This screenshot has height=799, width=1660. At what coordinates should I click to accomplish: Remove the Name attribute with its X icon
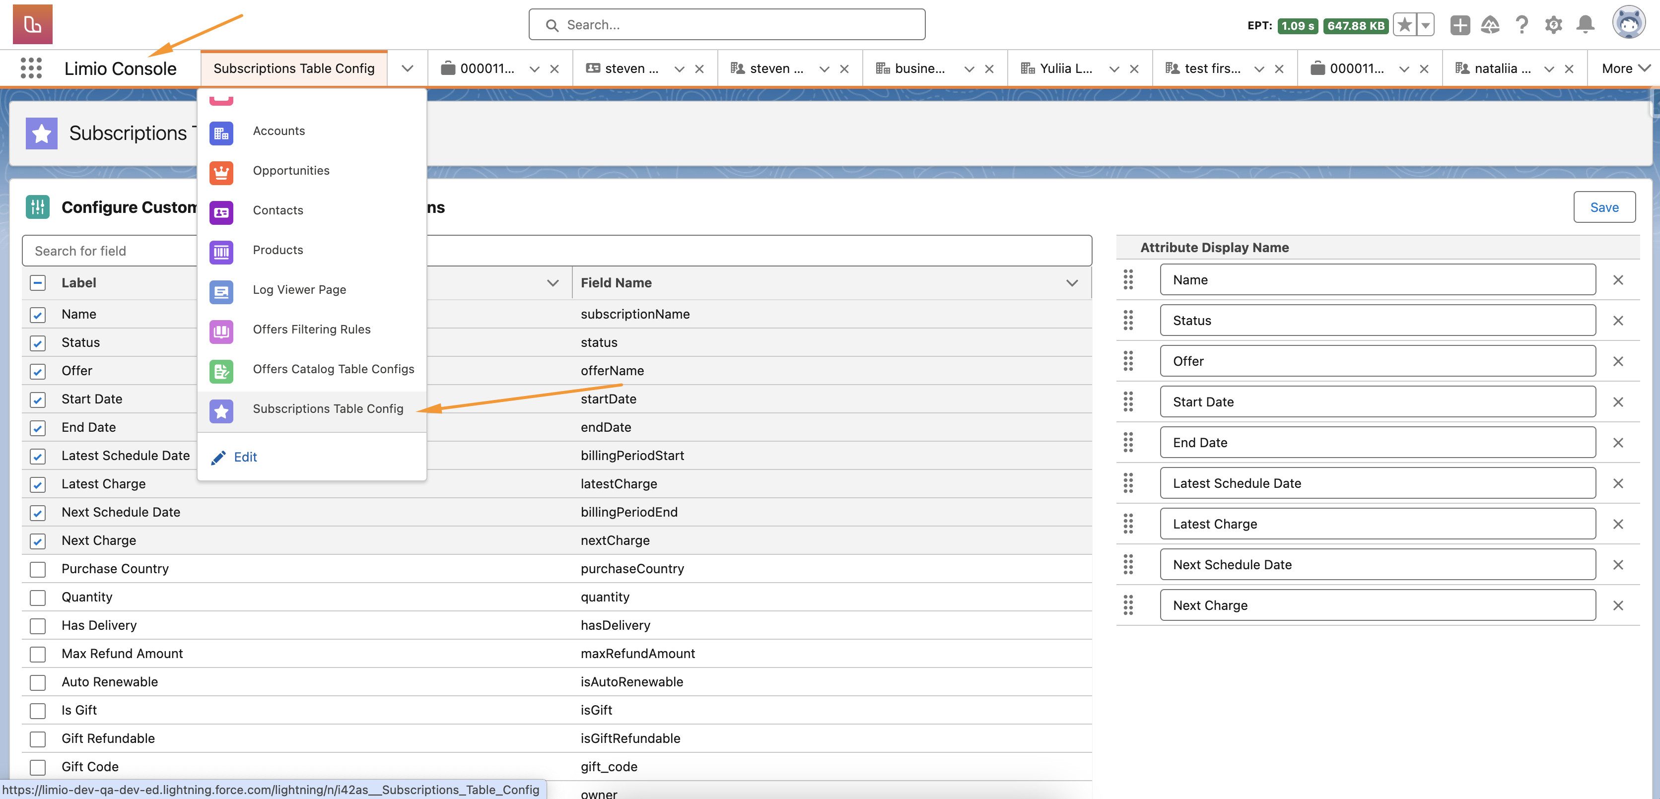click(x=1617, y=280)
